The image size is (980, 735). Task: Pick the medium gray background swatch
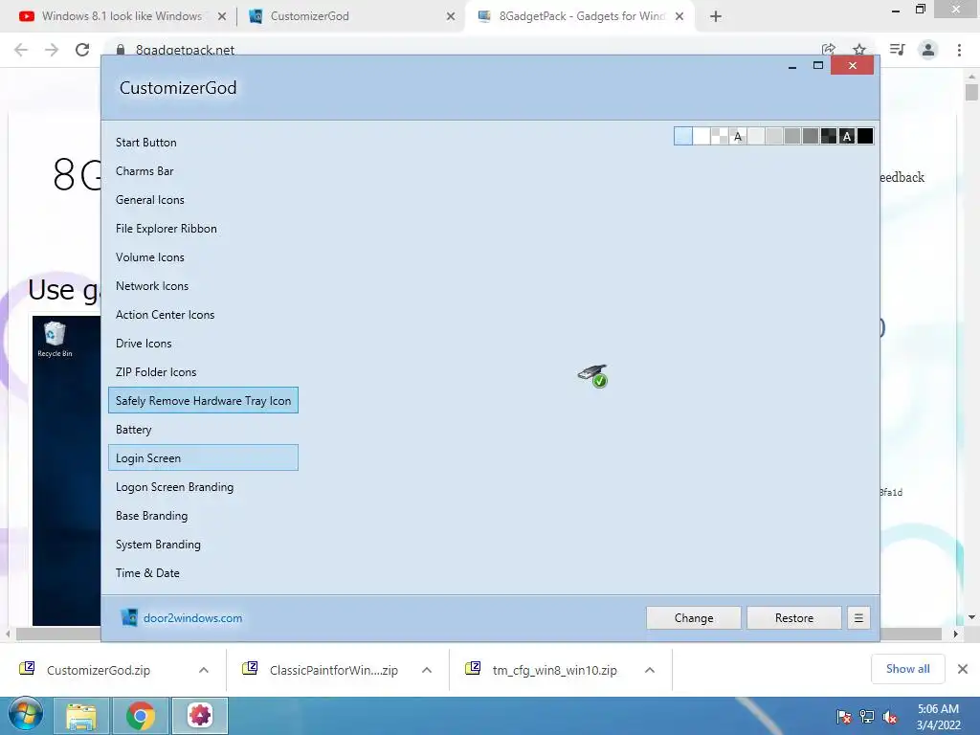click(791, 136)
